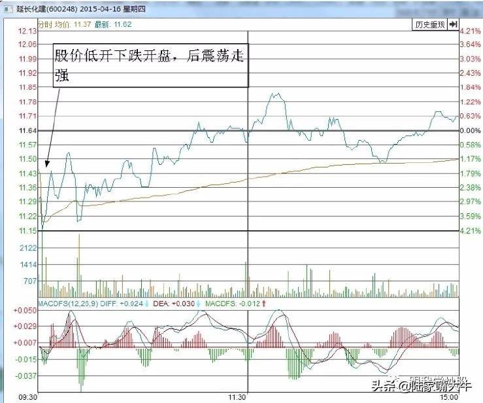Click the 11.85 price axis label

[27, 87]
